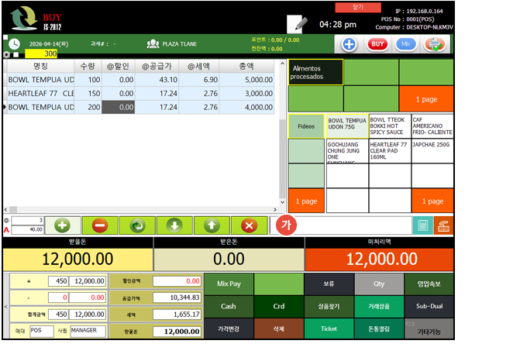
Task: Open the orange on-screen keyboard icon
Action: pyautogui.click(x=443, y=225)
